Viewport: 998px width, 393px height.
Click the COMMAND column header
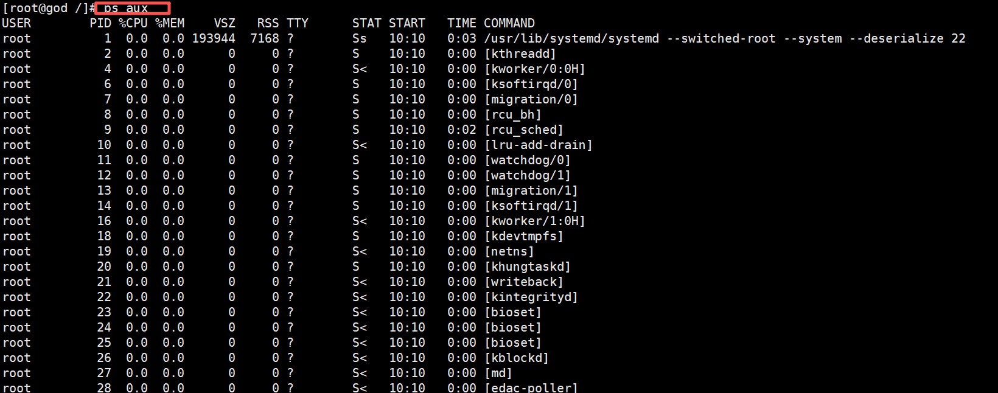509,23
